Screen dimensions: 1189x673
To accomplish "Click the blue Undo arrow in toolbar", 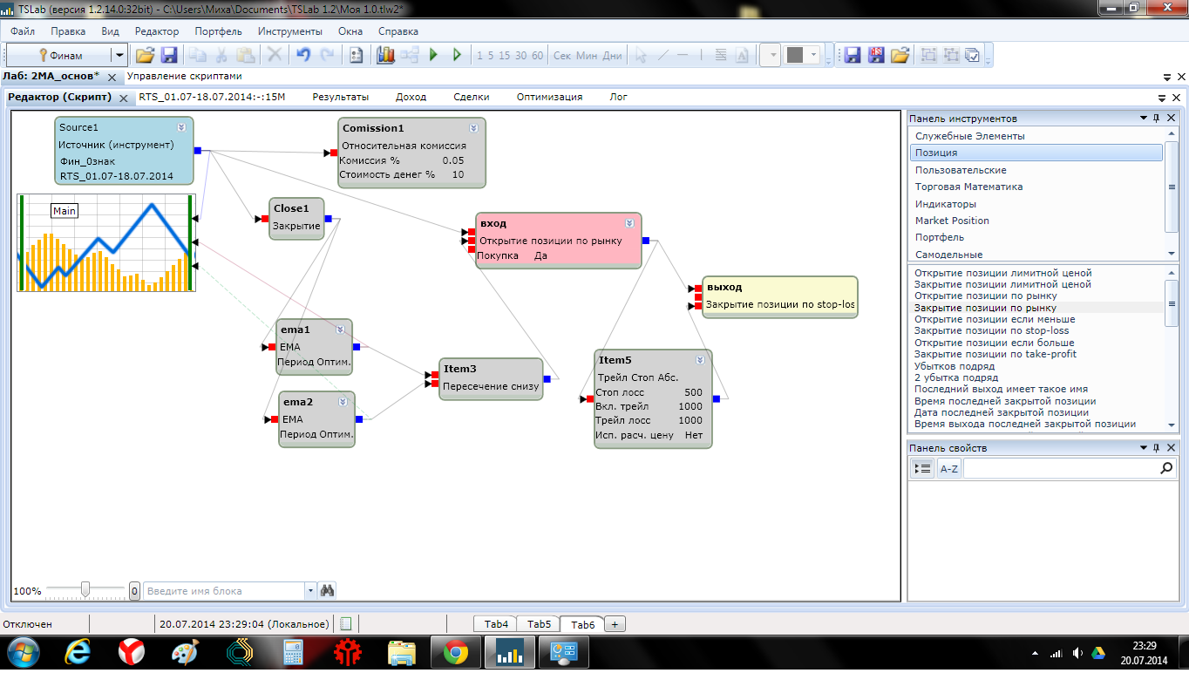I will tap(302, 55).
